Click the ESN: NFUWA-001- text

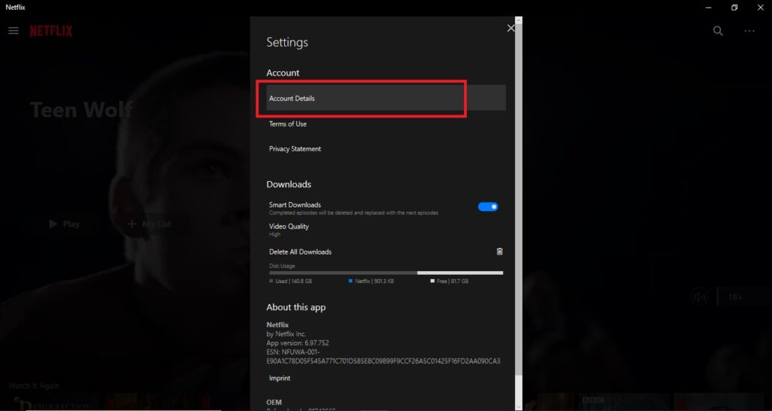293,352
